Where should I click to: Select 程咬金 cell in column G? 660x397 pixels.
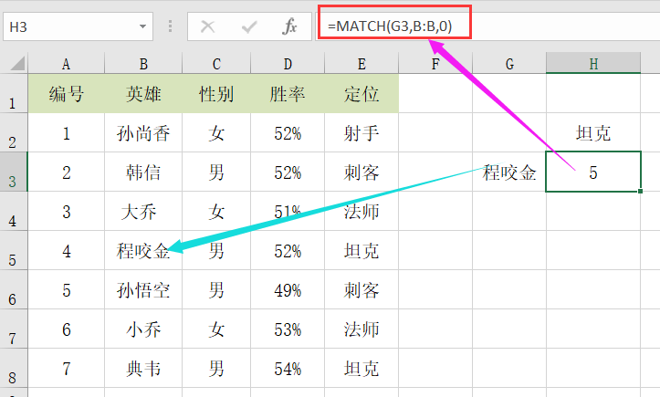tap(509, 172)
